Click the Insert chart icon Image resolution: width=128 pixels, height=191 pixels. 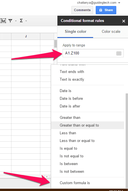pyautogui.click(x=3, y=21)
